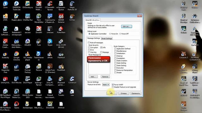The width and height of the screenshot is (202, 113).
Task: Check the Error severity checkbox
Action: [x=89, y=50]
